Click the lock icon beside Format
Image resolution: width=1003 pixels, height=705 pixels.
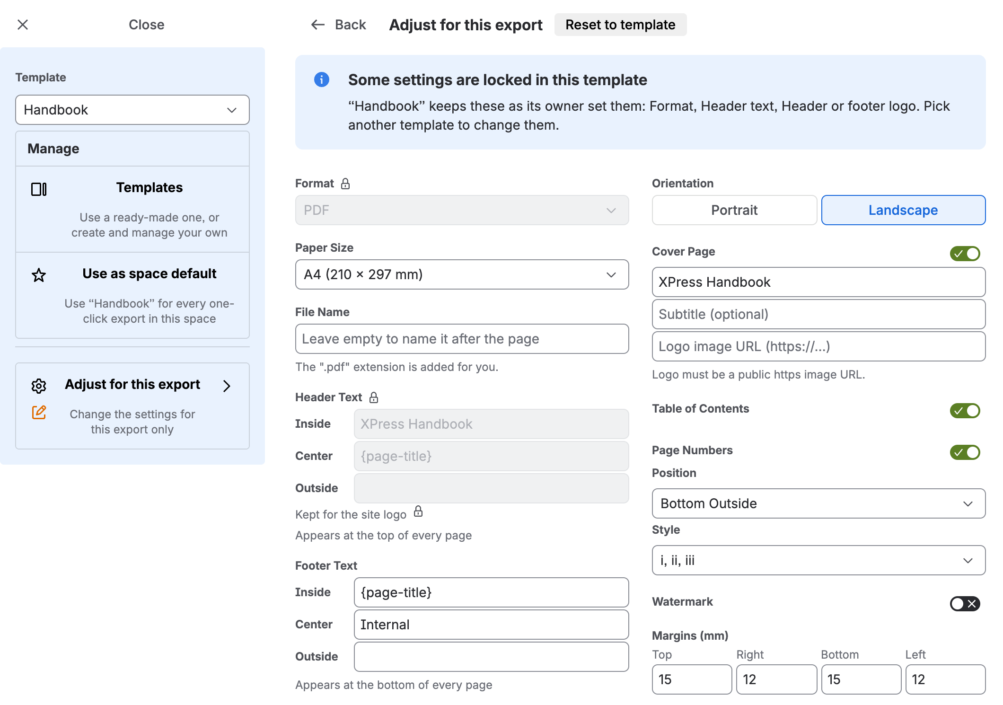pyautogui.click(x=345, y=184)
